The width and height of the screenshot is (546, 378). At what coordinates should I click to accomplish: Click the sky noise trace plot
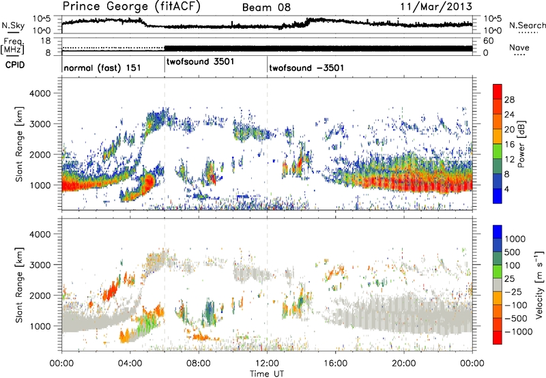(x=267, y=25)
